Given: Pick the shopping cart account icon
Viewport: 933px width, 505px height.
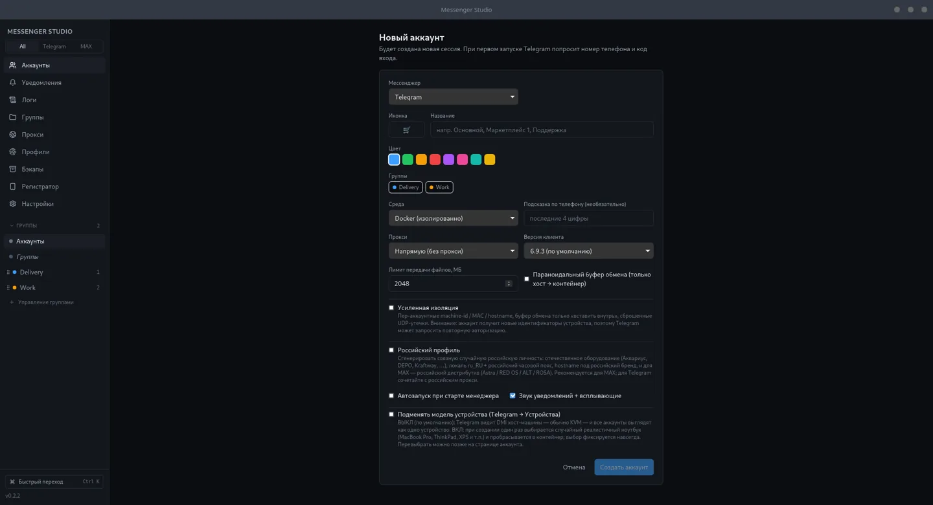Looking at the screenshot, I should tap(406, 129).
